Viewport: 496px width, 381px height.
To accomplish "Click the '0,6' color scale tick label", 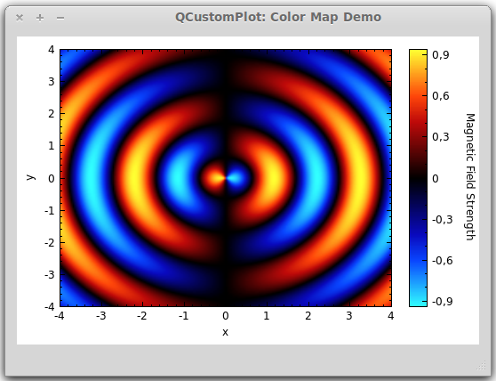I will pos(441,96).
